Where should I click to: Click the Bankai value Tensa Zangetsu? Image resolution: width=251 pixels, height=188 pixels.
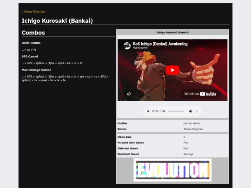coord(193,129)
